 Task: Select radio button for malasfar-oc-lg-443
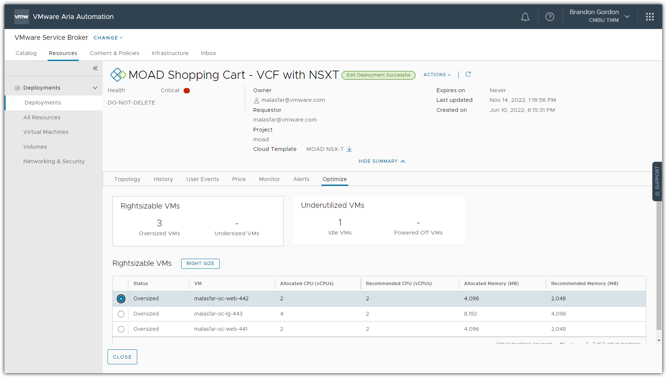pyautogui.click(x=121, y=314)
